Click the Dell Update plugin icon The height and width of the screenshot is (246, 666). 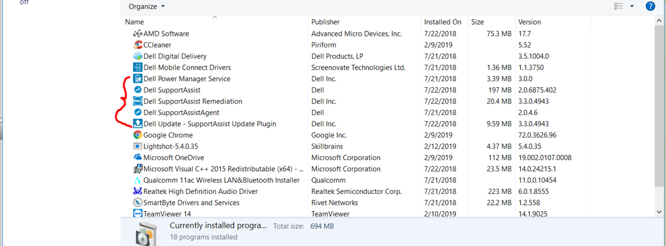point(138,124)
